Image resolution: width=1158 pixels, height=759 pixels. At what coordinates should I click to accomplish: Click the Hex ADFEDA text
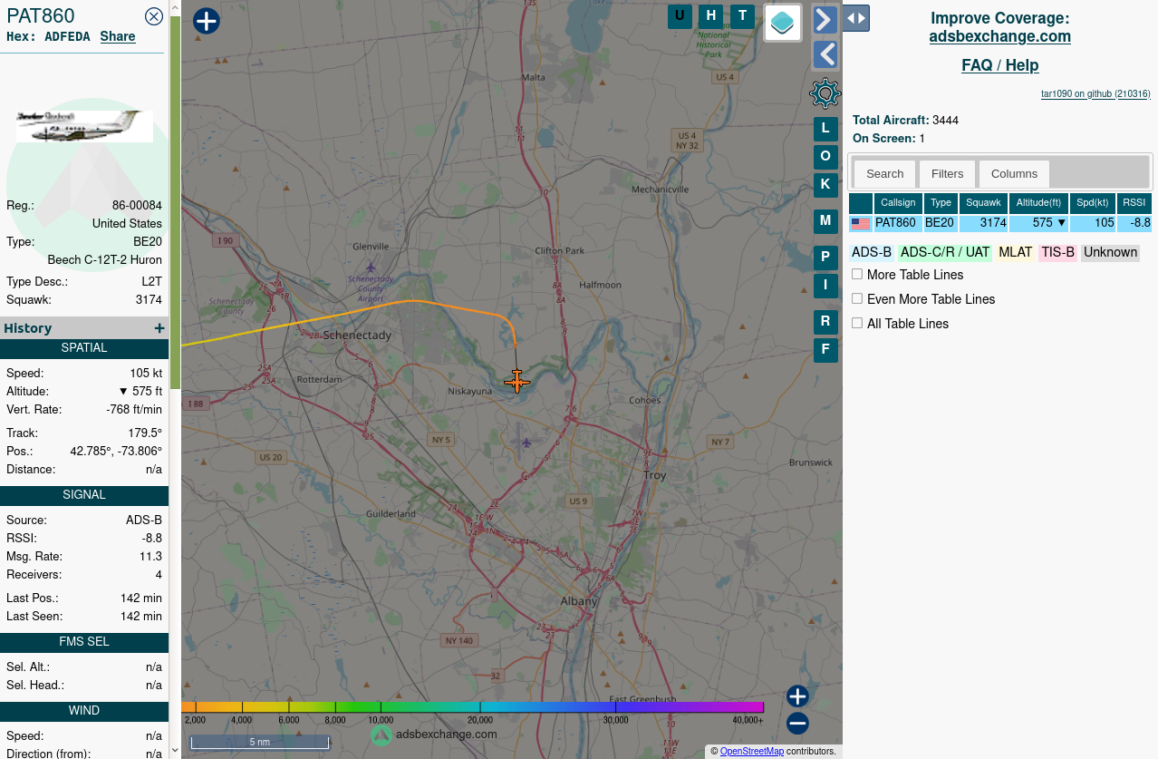click(49, 36)
